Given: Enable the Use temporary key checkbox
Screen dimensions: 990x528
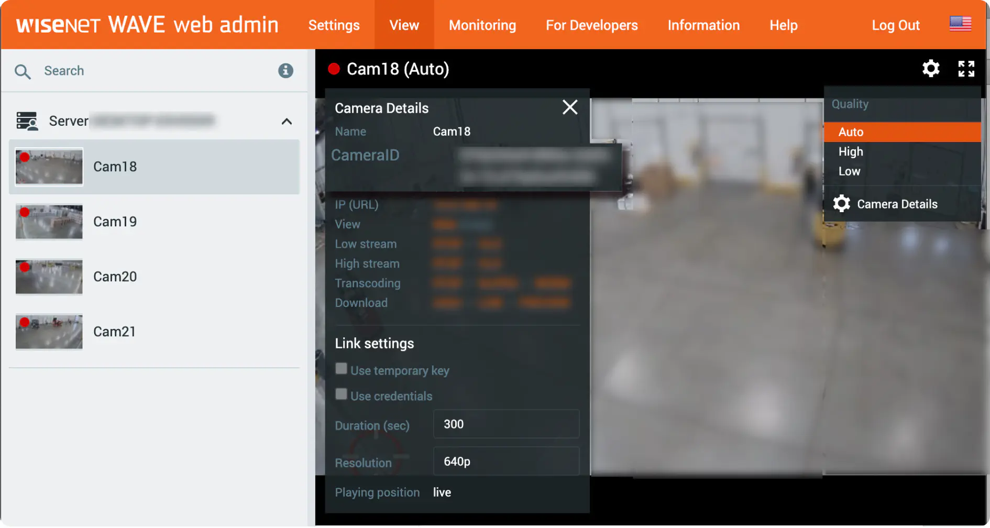Looking at the screenshot, I should click(x=341, y=369).
